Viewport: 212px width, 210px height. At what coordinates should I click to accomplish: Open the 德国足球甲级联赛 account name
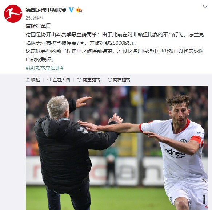tap(46, 10)
